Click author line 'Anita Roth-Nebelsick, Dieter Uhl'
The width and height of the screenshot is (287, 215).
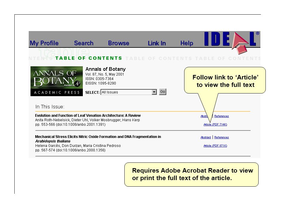tap(88, 120)
